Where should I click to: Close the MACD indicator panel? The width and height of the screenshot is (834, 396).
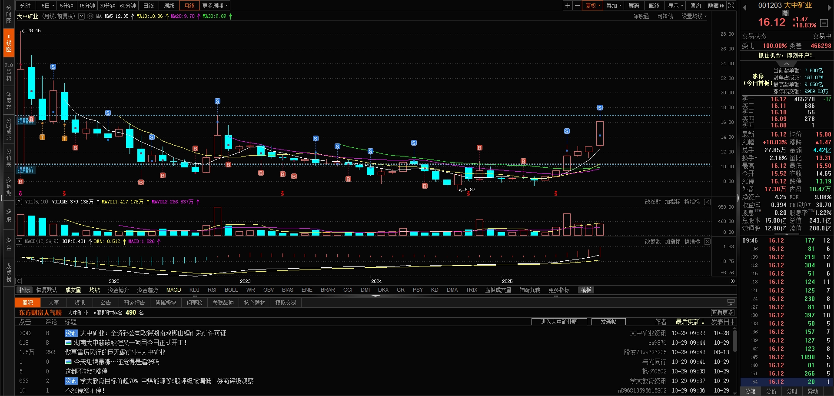[708, 241]
